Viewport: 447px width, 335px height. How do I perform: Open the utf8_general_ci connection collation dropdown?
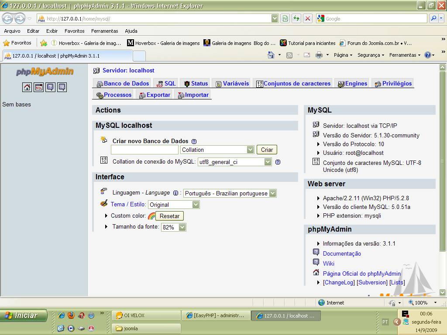click(x=234, y=162)
